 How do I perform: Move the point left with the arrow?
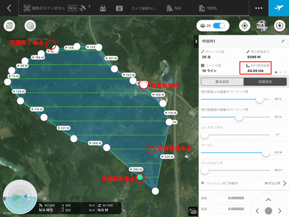(257, 211)
